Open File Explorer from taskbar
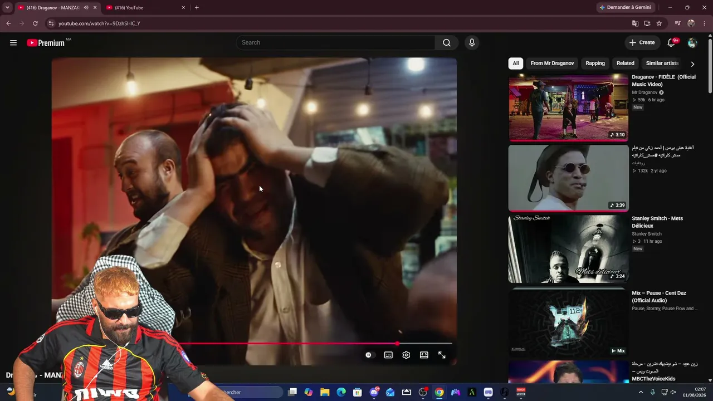 325,392
